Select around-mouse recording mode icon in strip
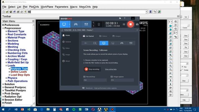Screen dimensions: 199x112 113,43
